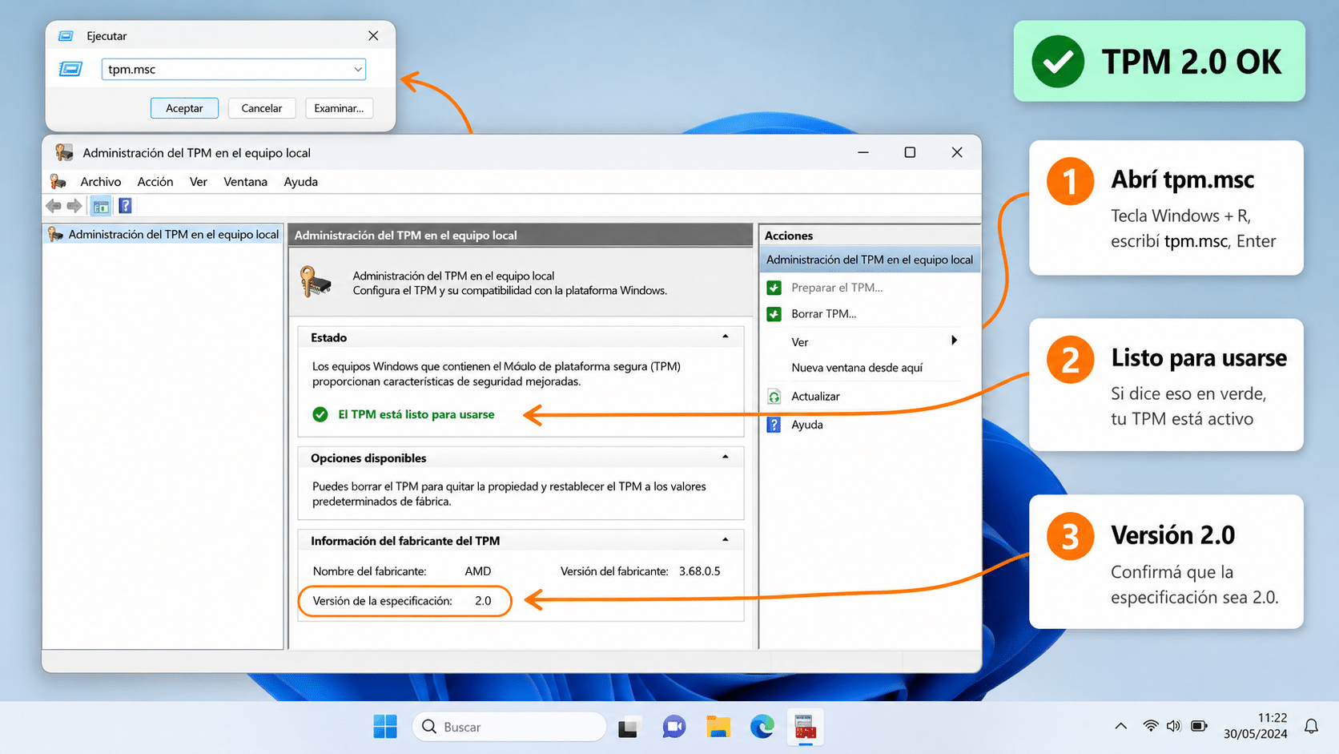Open the Ver menu in the menu bar
The image size is (1339, 754).
click(199, 182)
